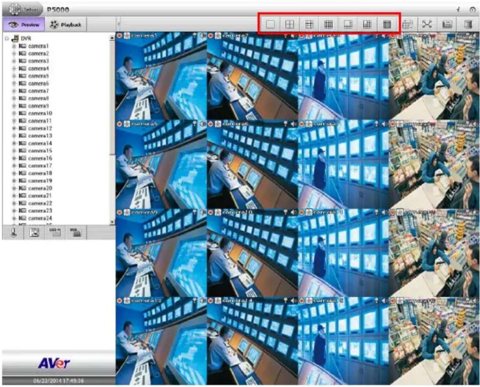480x387 pixels.
Task: Toggle recording on the camera13 video tile
Action: (x=120, y=301)
